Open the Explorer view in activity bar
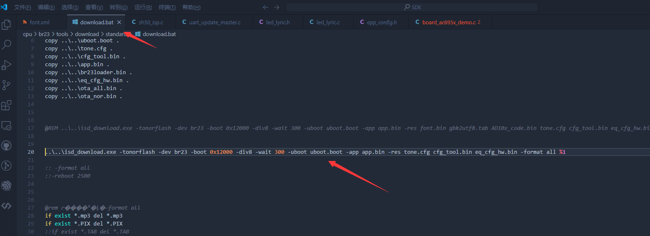650x236 pixels. 6,24
